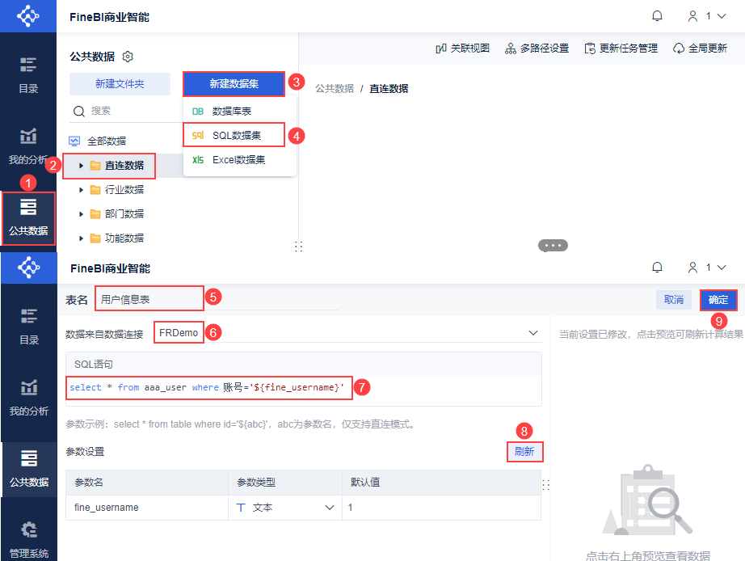
Task: Click the notification bell in bottom header
Action: point(657,268)
